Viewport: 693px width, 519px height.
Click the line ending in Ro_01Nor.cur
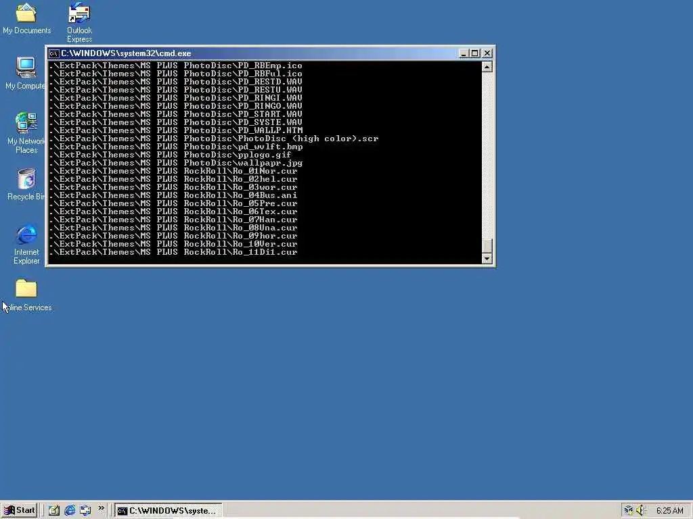pos(173,171)
